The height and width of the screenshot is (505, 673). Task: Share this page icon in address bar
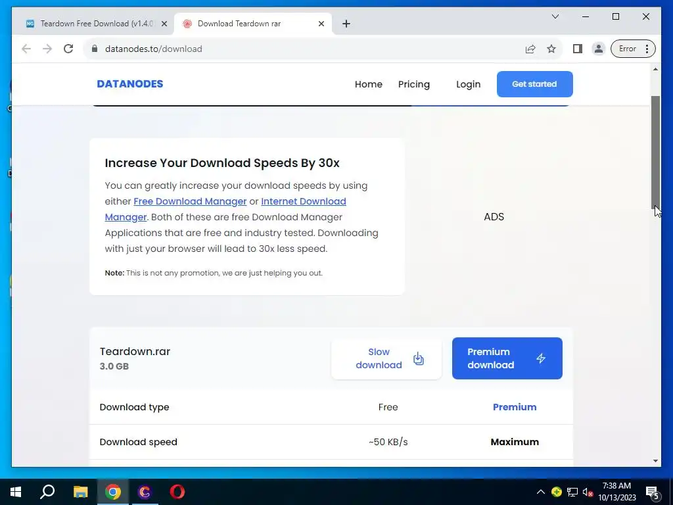[530, 49]
